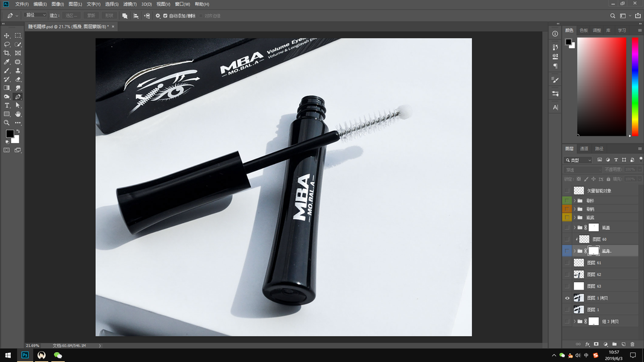This screenshot has height=362, width=644.
Task: Open the 滤镜(T) menu
Action: tap(130, 4)
